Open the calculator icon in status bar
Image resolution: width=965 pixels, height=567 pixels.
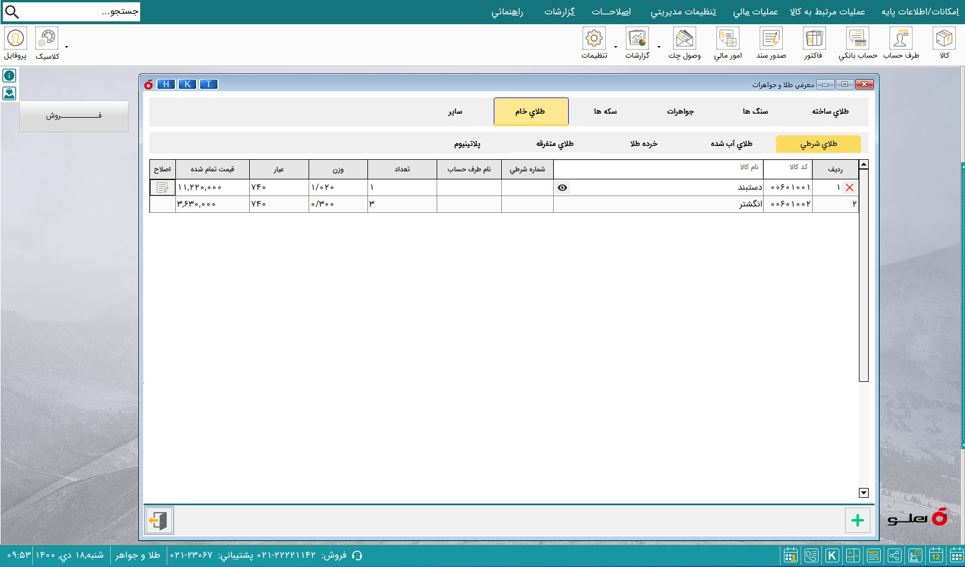(853, 555)
